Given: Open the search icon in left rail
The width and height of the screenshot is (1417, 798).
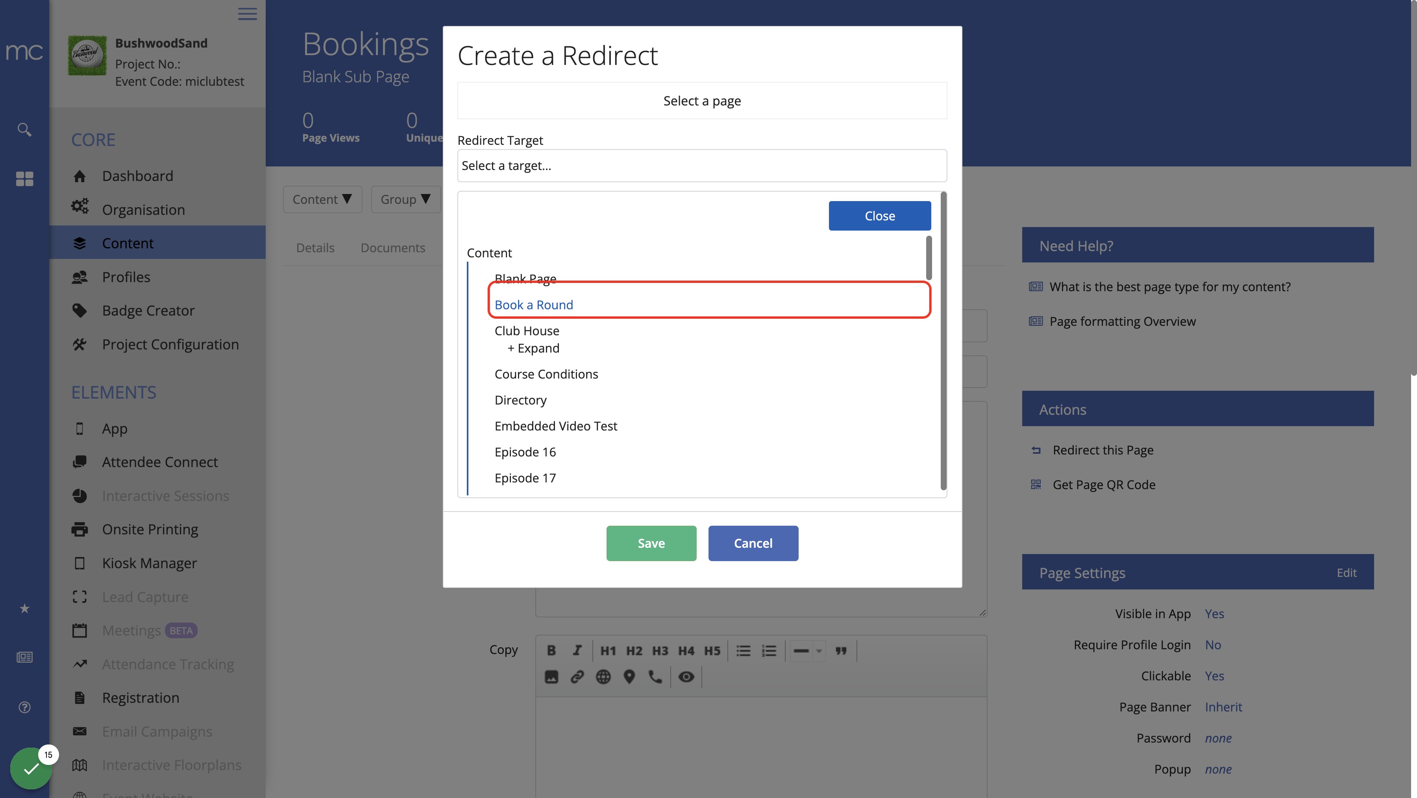Looking at the screenshot, I should point(24,129).
